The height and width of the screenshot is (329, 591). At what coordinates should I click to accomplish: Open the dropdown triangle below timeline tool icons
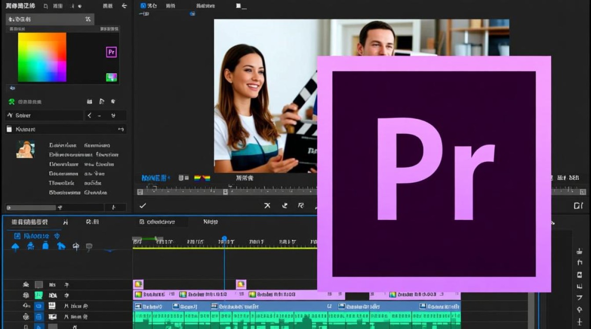(x=109, y=251)
